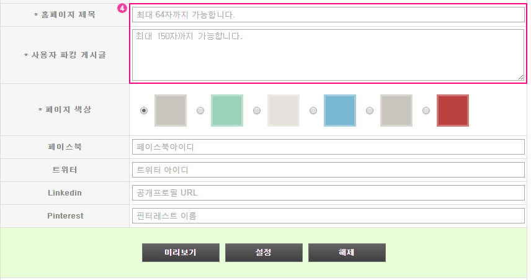The width and height of the screenshot is (531, 280).
Task: Click the pink number 4 marker badge
Action: (122, 8)
